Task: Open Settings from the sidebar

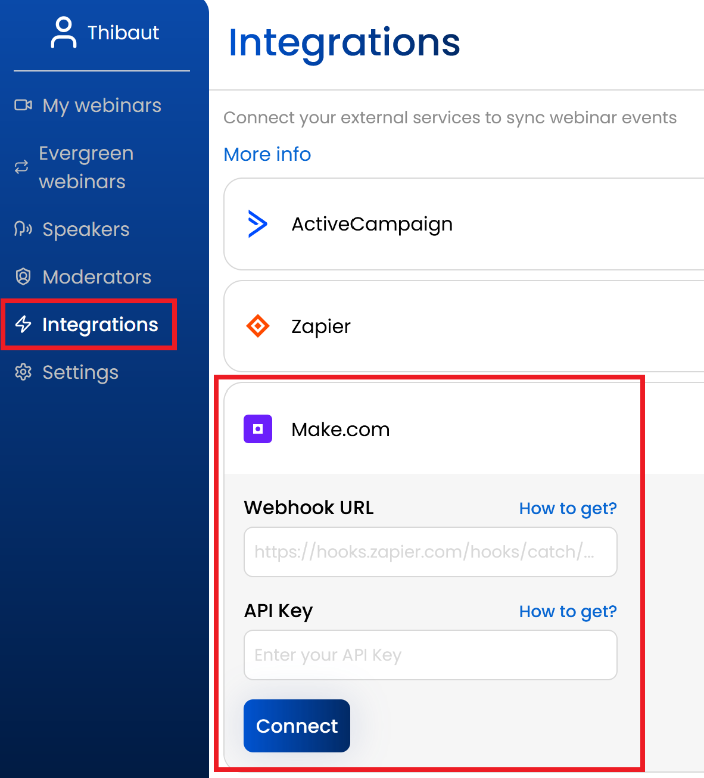Action: pos(80,372)
